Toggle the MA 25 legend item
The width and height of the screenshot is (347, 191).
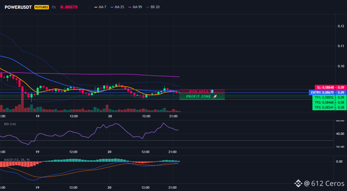117,7
